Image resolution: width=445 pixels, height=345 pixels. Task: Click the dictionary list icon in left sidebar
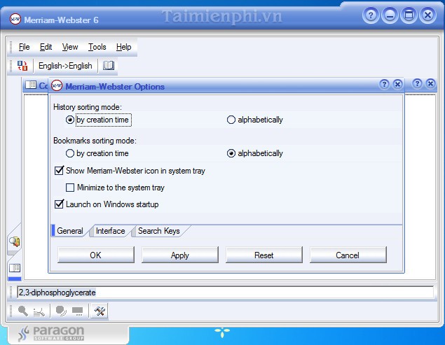point(15,267)
